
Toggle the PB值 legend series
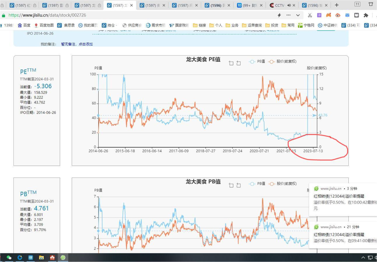click(x=257, y=183)
